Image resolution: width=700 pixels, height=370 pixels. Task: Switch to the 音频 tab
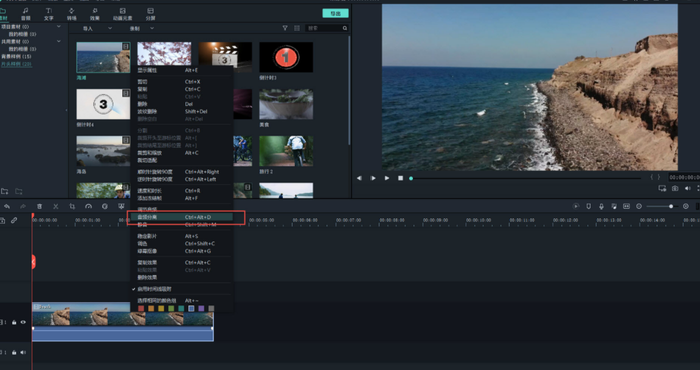pyautogui.click(x=26, y=14)
